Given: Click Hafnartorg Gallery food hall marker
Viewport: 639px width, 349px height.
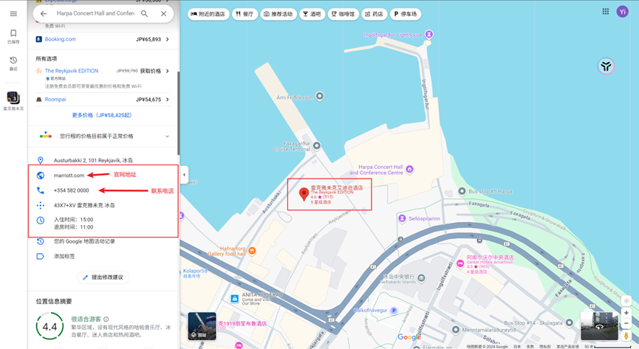Looking at the screenshot, I should tap(252, 251).
